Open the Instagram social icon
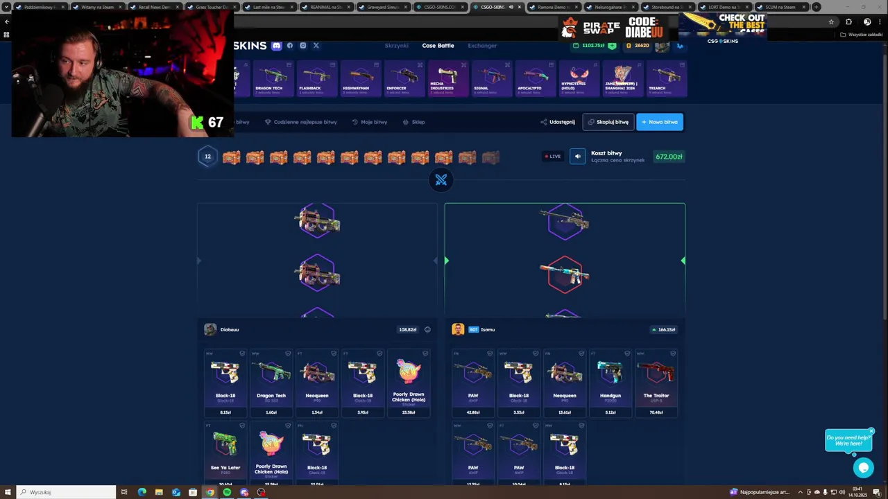Image resolution: width=888 pixels, height=499 pixels. (x=302, y=46)
